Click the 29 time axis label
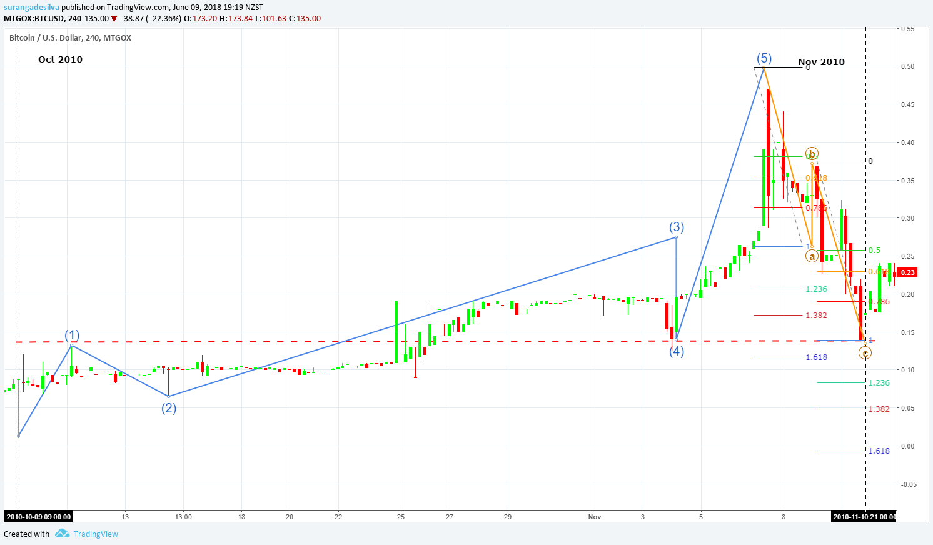Screen dimensions: 933x545 click(508, 517)
